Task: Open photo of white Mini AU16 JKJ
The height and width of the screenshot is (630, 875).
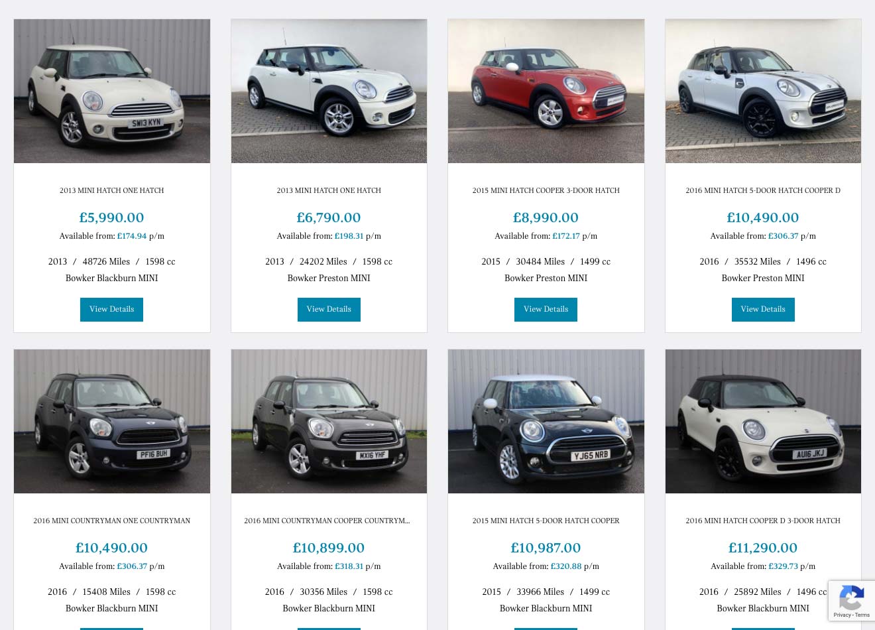Action: 763,421
